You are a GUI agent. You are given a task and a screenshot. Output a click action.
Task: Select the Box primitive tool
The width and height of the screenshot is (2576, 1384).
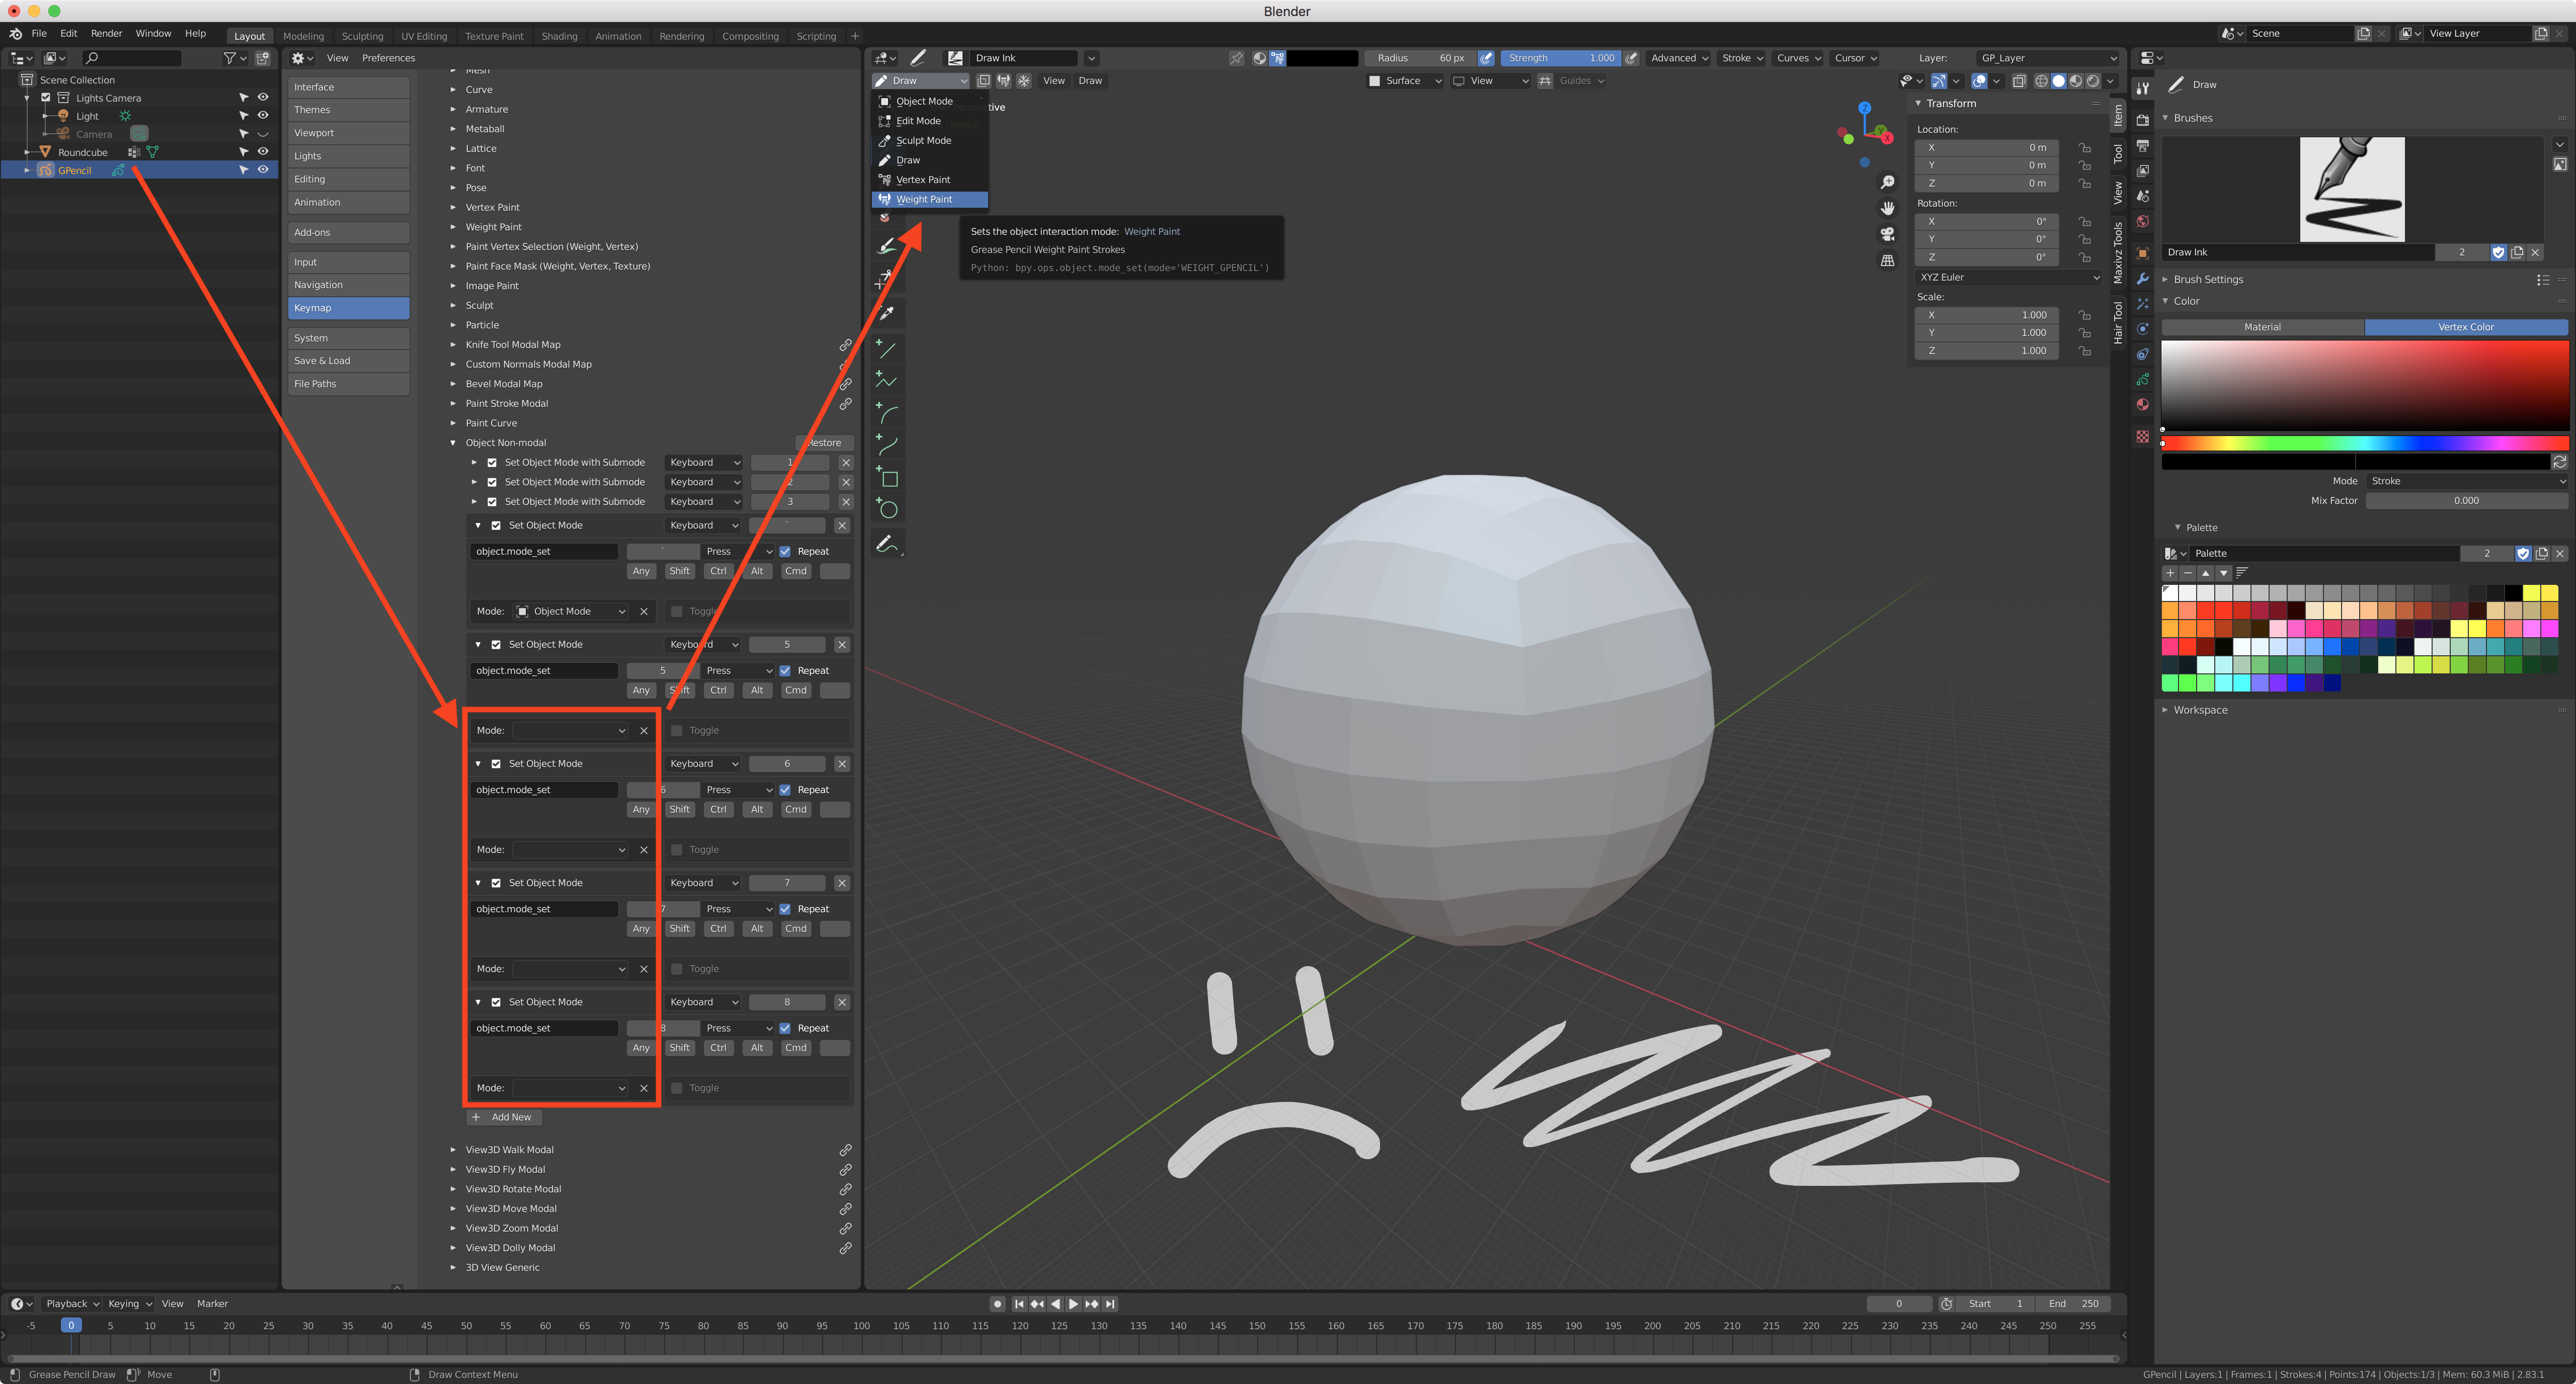pyautogui.click(x=887, y=477)
